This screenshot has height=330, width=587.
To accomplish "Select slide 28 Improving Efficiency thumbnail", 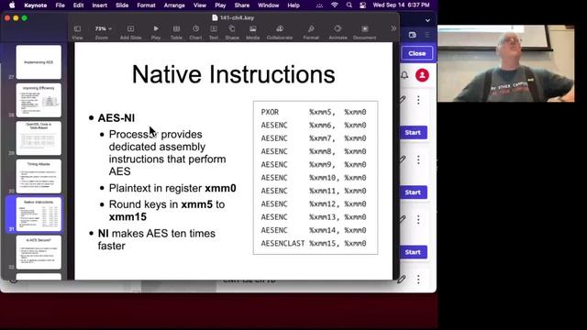I will (39, 100).
